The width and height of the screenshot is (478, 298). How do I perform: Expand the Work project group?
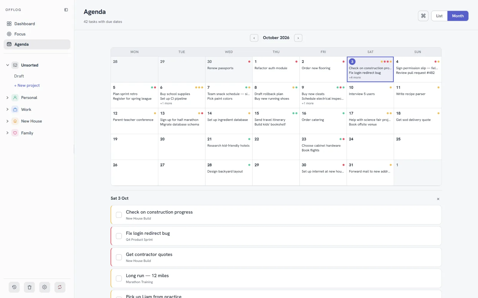click(x=7, y=109)
